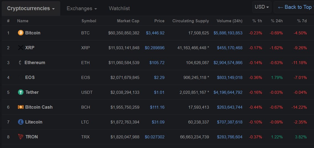Open the Litecoin coin page link

34,122
